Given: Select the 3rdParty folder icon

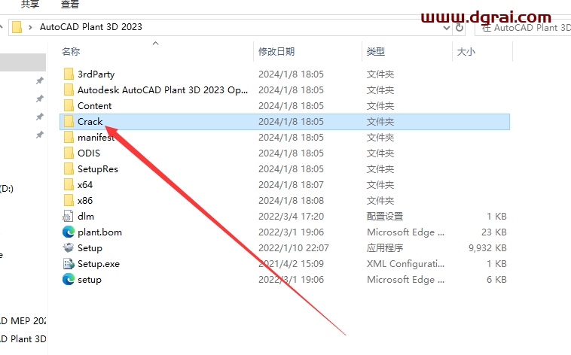Looking at the screenshot, I should pyautogui.click(x=69, y=74).
